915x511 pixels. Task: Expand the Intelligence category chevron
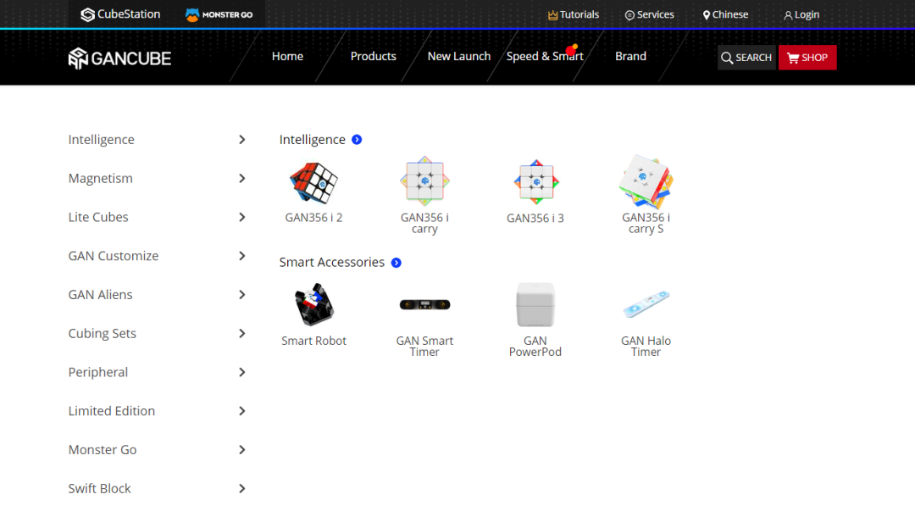(242, 140)
